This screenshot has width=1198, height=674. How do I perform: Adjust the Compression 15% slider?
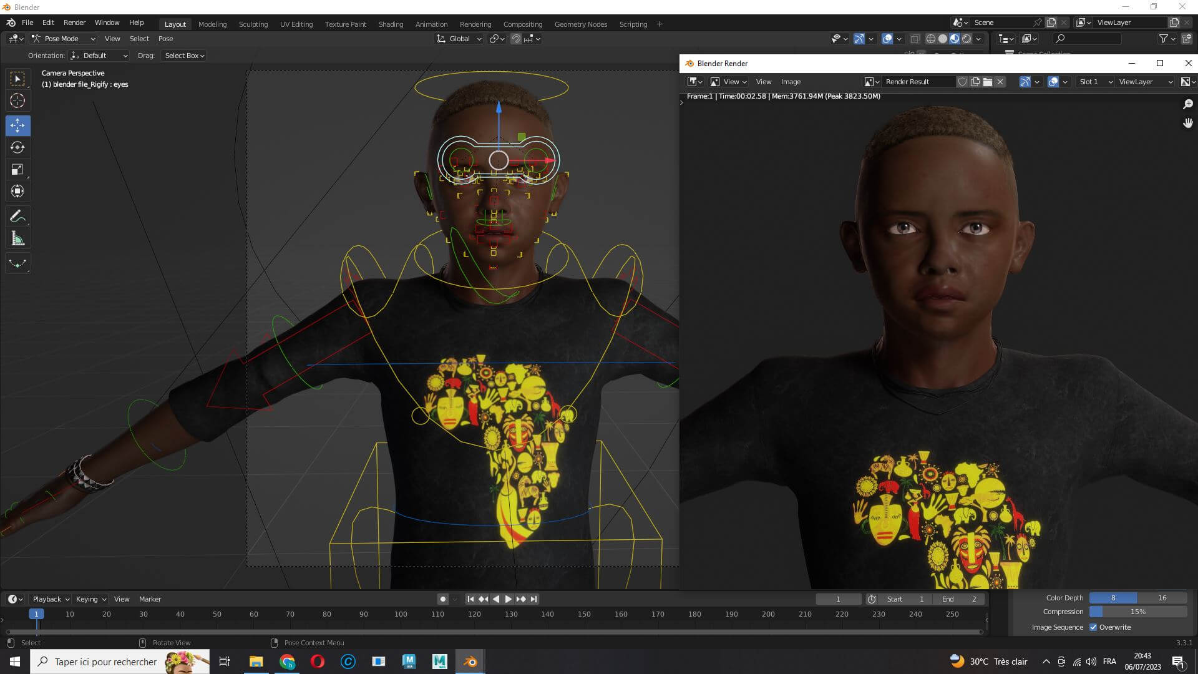pos(1137,612)
